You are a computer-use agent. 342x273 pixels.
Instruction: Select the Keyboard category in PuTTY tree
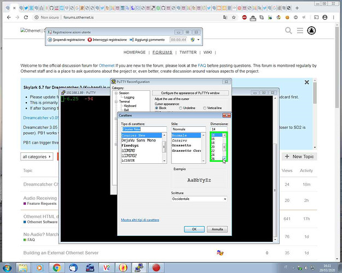point(130,106)
